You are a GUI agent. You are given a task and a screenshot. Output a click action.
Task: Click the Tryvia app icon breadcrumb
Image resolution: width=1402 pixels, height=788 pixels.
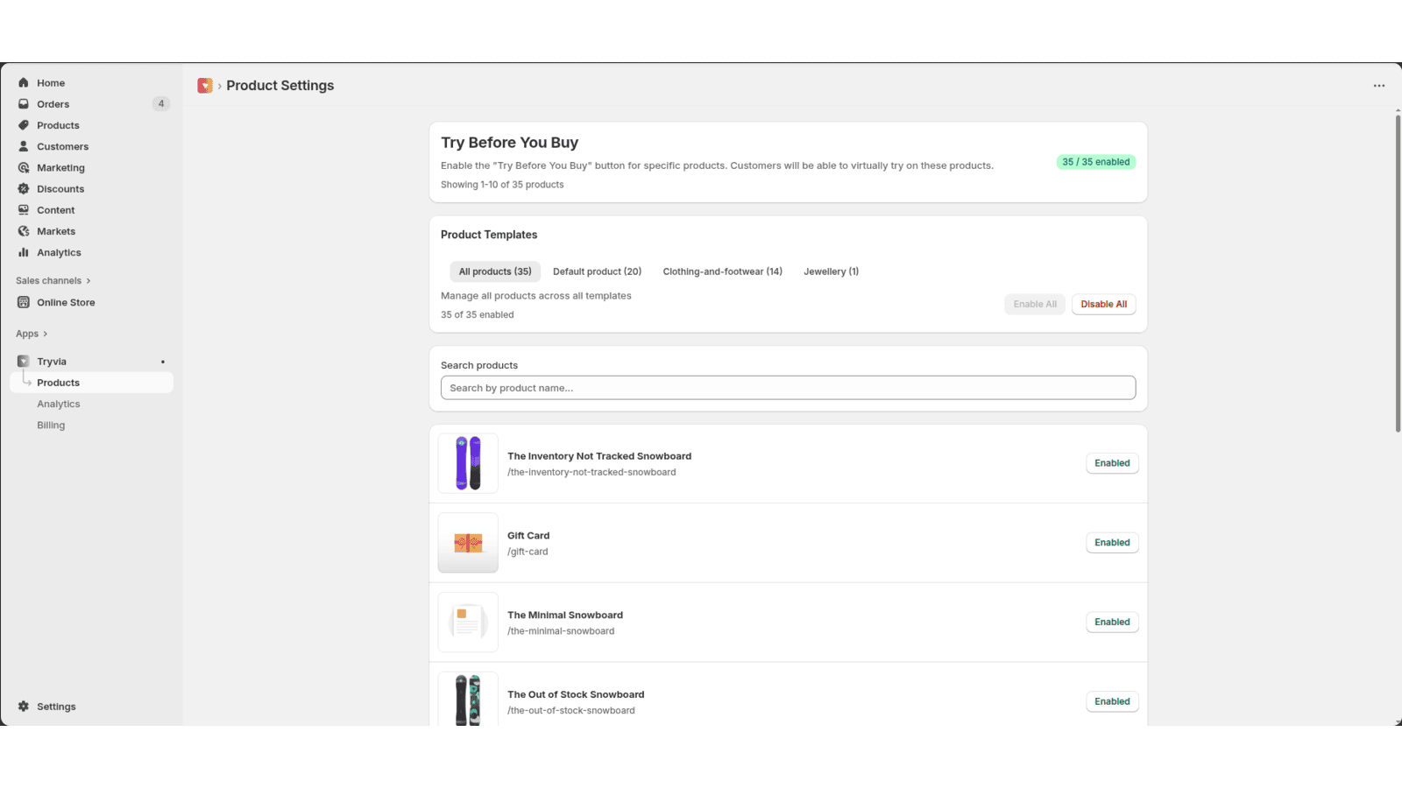coord(204,85)
